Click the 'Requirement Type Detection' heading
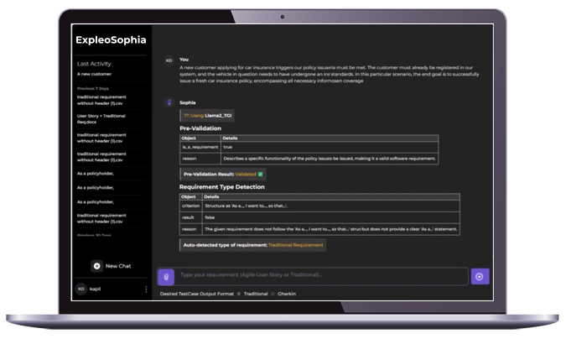The image size is (566, 339). pyautogui.click(x=222, y=187)
